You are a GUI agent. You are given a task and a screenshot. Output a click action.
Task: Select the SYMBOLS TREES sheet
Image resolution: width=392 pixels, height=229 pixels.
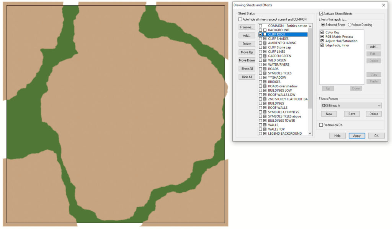(280, 73)
